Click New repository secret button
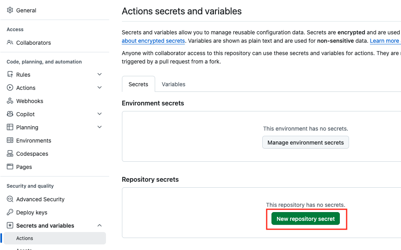Image resolution: width=401 pixels, height=250 pixels. [x=305, y=219]
